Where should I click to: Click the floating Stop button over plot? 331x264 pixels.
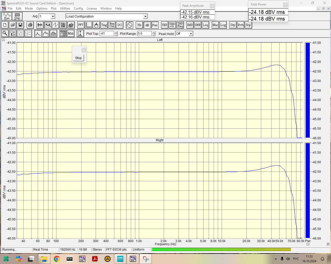click(x=78, y=58)
